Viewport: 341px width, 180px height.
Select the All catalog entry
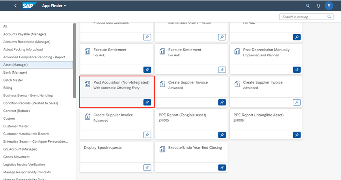coord(6,26)
